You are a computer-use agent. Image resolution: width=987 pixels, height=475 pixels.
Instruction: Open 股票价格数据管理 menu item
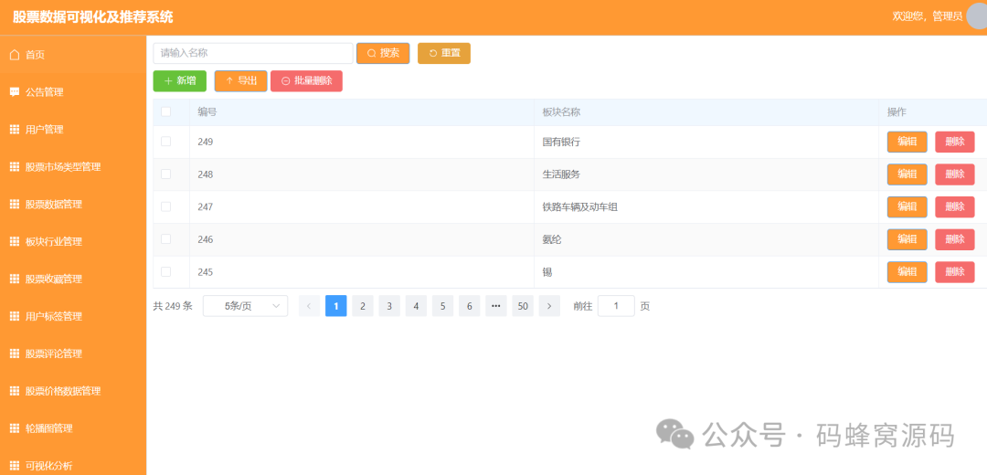73,391
